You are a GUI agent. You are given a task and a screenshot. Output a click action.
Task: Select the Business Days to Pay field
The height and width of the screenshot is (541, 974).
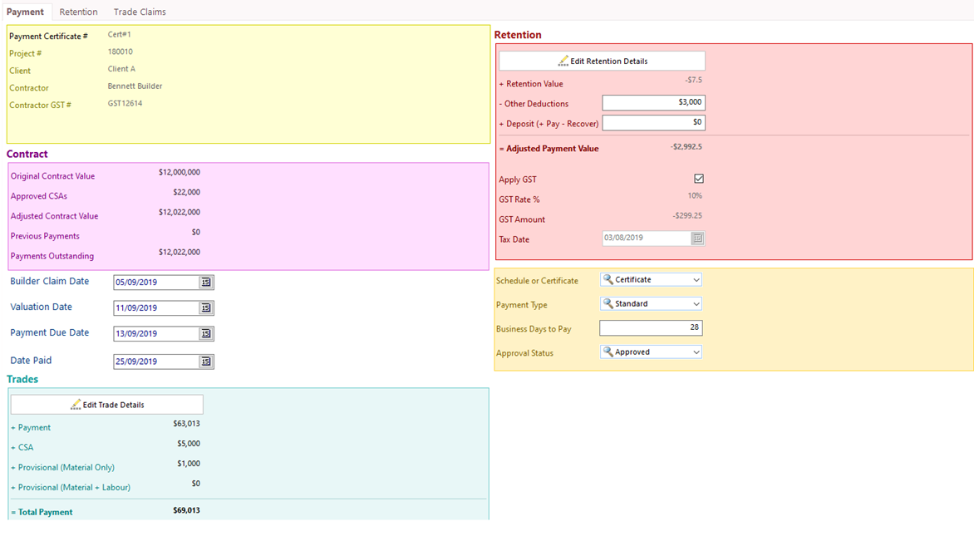tap(650, 327)
